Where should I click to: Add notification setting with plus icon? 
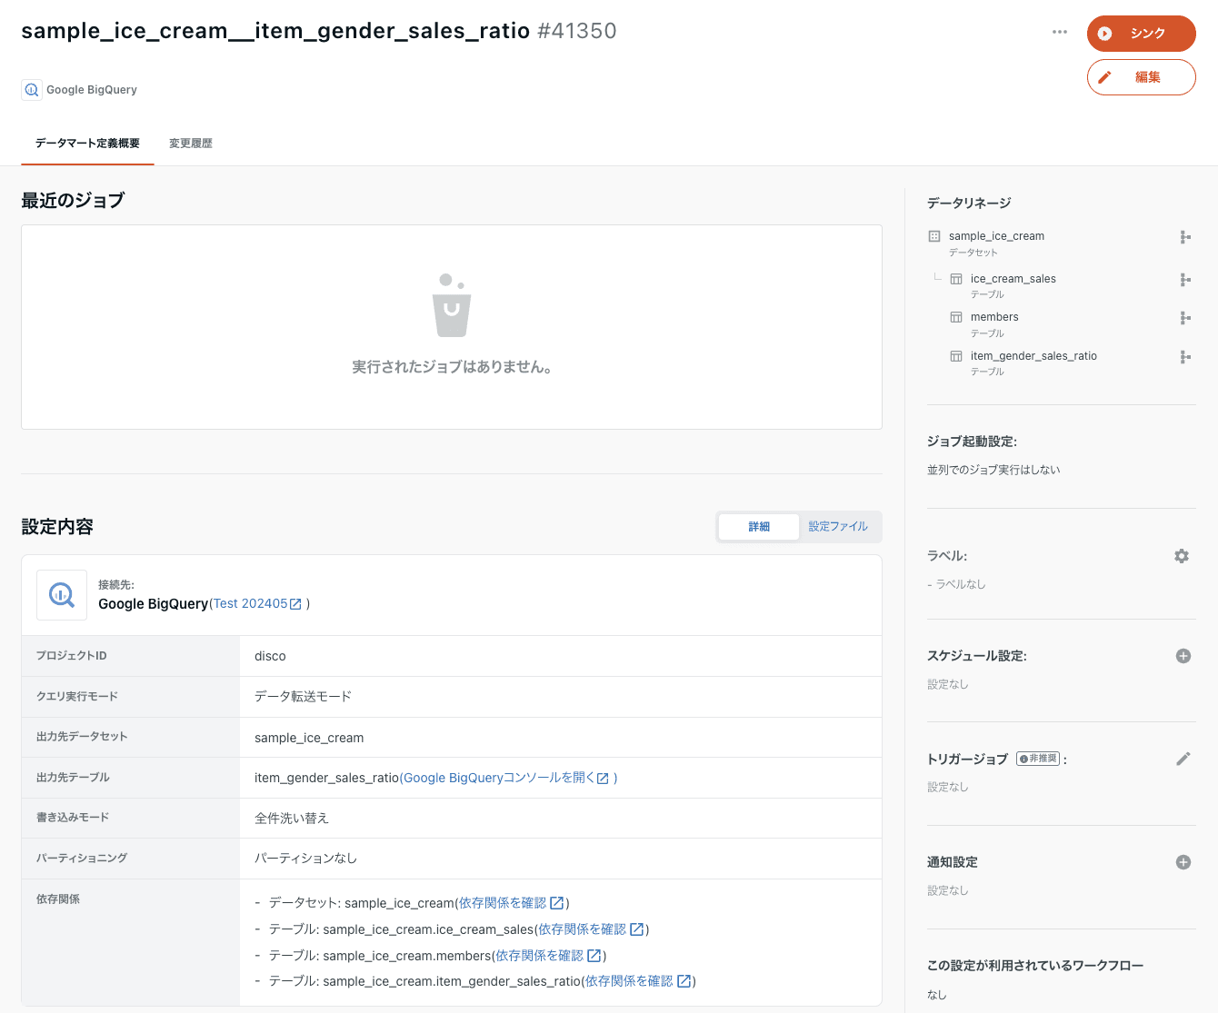tap(1183, 862)
